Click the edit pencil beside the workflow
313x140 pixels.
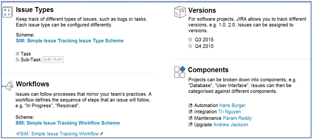[102, 134]
